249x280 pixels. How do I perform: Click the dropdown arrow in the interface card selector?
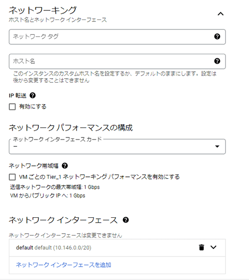pos(217,146)
